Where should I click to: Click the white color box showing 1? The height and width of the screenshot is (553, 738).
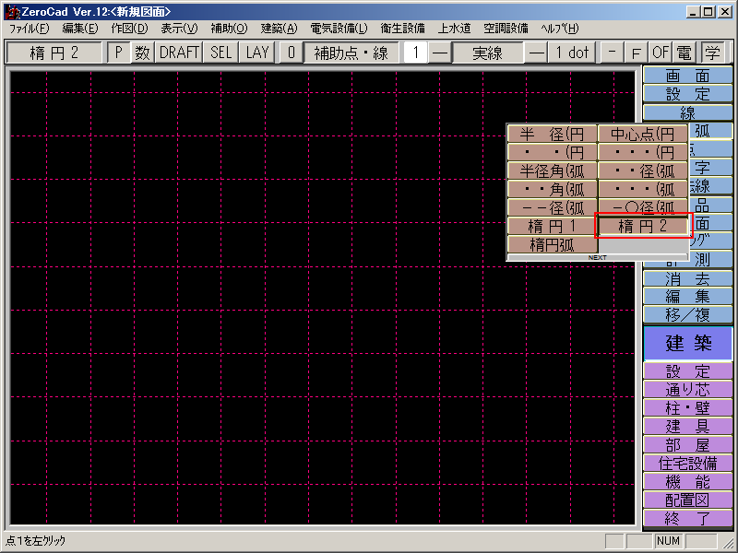click(415, 53)
